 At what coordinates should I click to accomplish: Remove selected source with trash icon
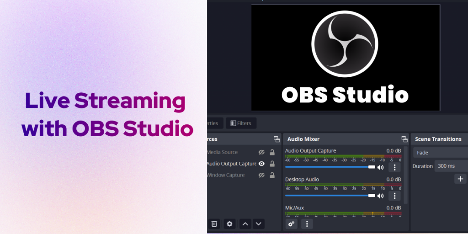tap(214, 223)
